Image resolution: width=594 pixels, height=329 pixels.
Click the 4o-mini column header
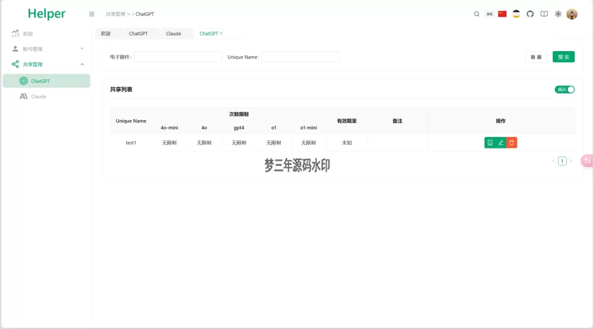(169, 128)
